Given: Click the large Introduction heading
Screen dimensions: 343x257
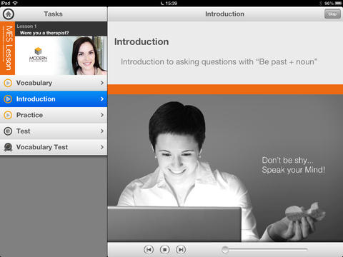Looking at the screenshot, I should coord(141,41).
